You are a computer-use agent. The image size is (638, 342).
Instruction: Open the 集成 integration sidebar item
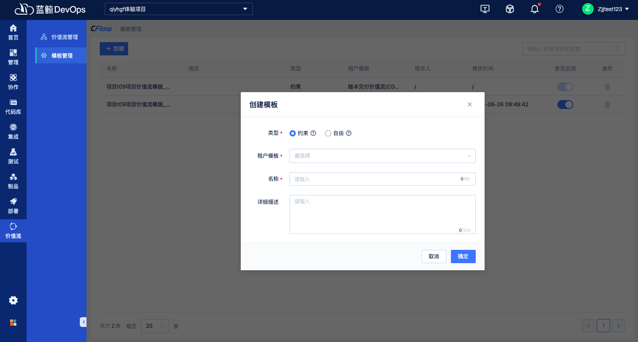pyautogui.click(x=13, y=131)
